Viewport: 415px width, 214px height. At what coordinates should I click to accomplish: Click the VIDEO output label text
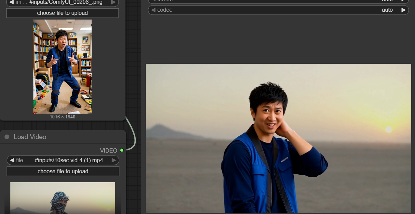109,150
